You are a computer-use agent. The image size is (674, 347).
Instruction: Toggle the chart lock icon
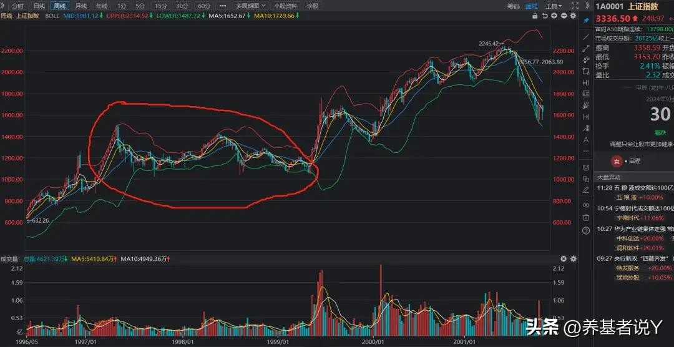(535, 16)
